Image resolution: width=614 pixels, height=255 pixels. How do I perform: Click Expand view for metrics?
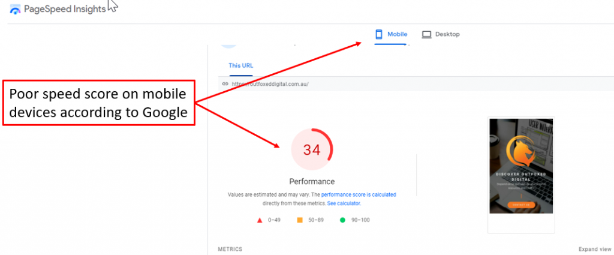tap(595, 249)
